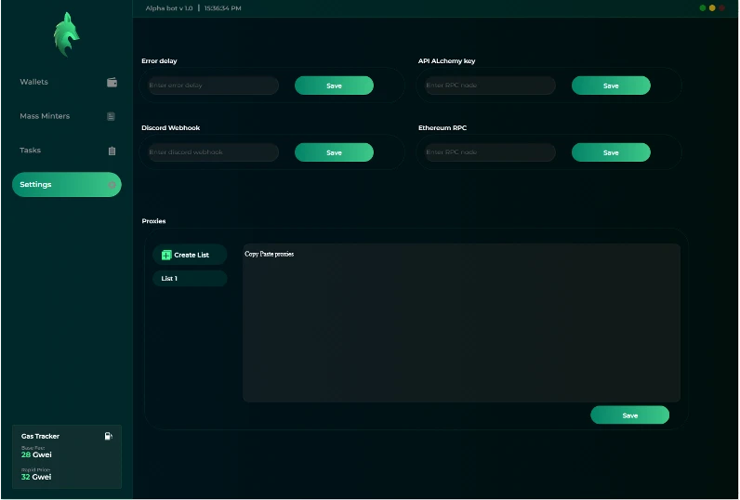740x500 pixels.
Task: Open the Wallets page
Action: [x=67, y=82]
